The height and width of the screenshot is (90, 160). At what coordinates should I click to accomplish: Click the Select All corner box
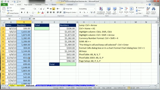tap(3, 22)
